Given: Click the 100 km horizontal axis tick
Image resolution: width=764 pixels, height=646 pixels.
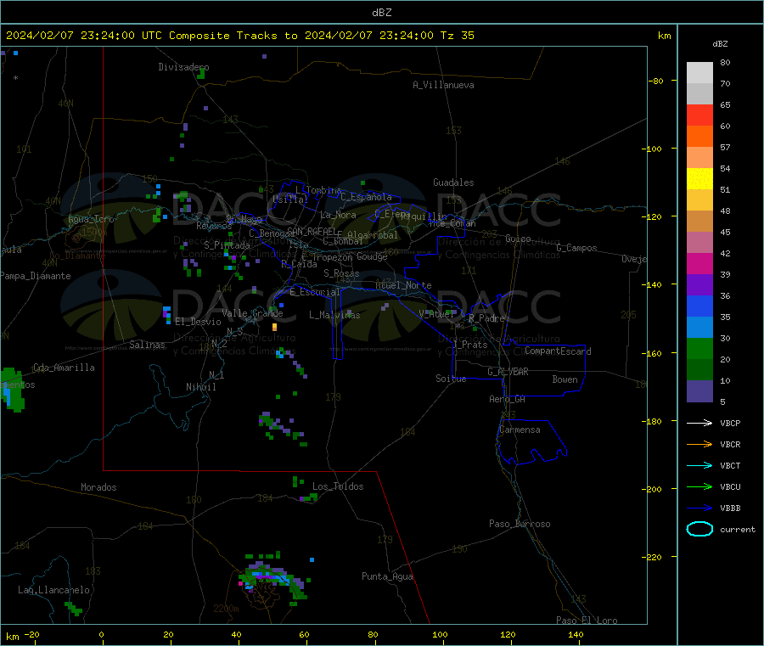Looking at the screenshot, I should click(x=441, y=635).
